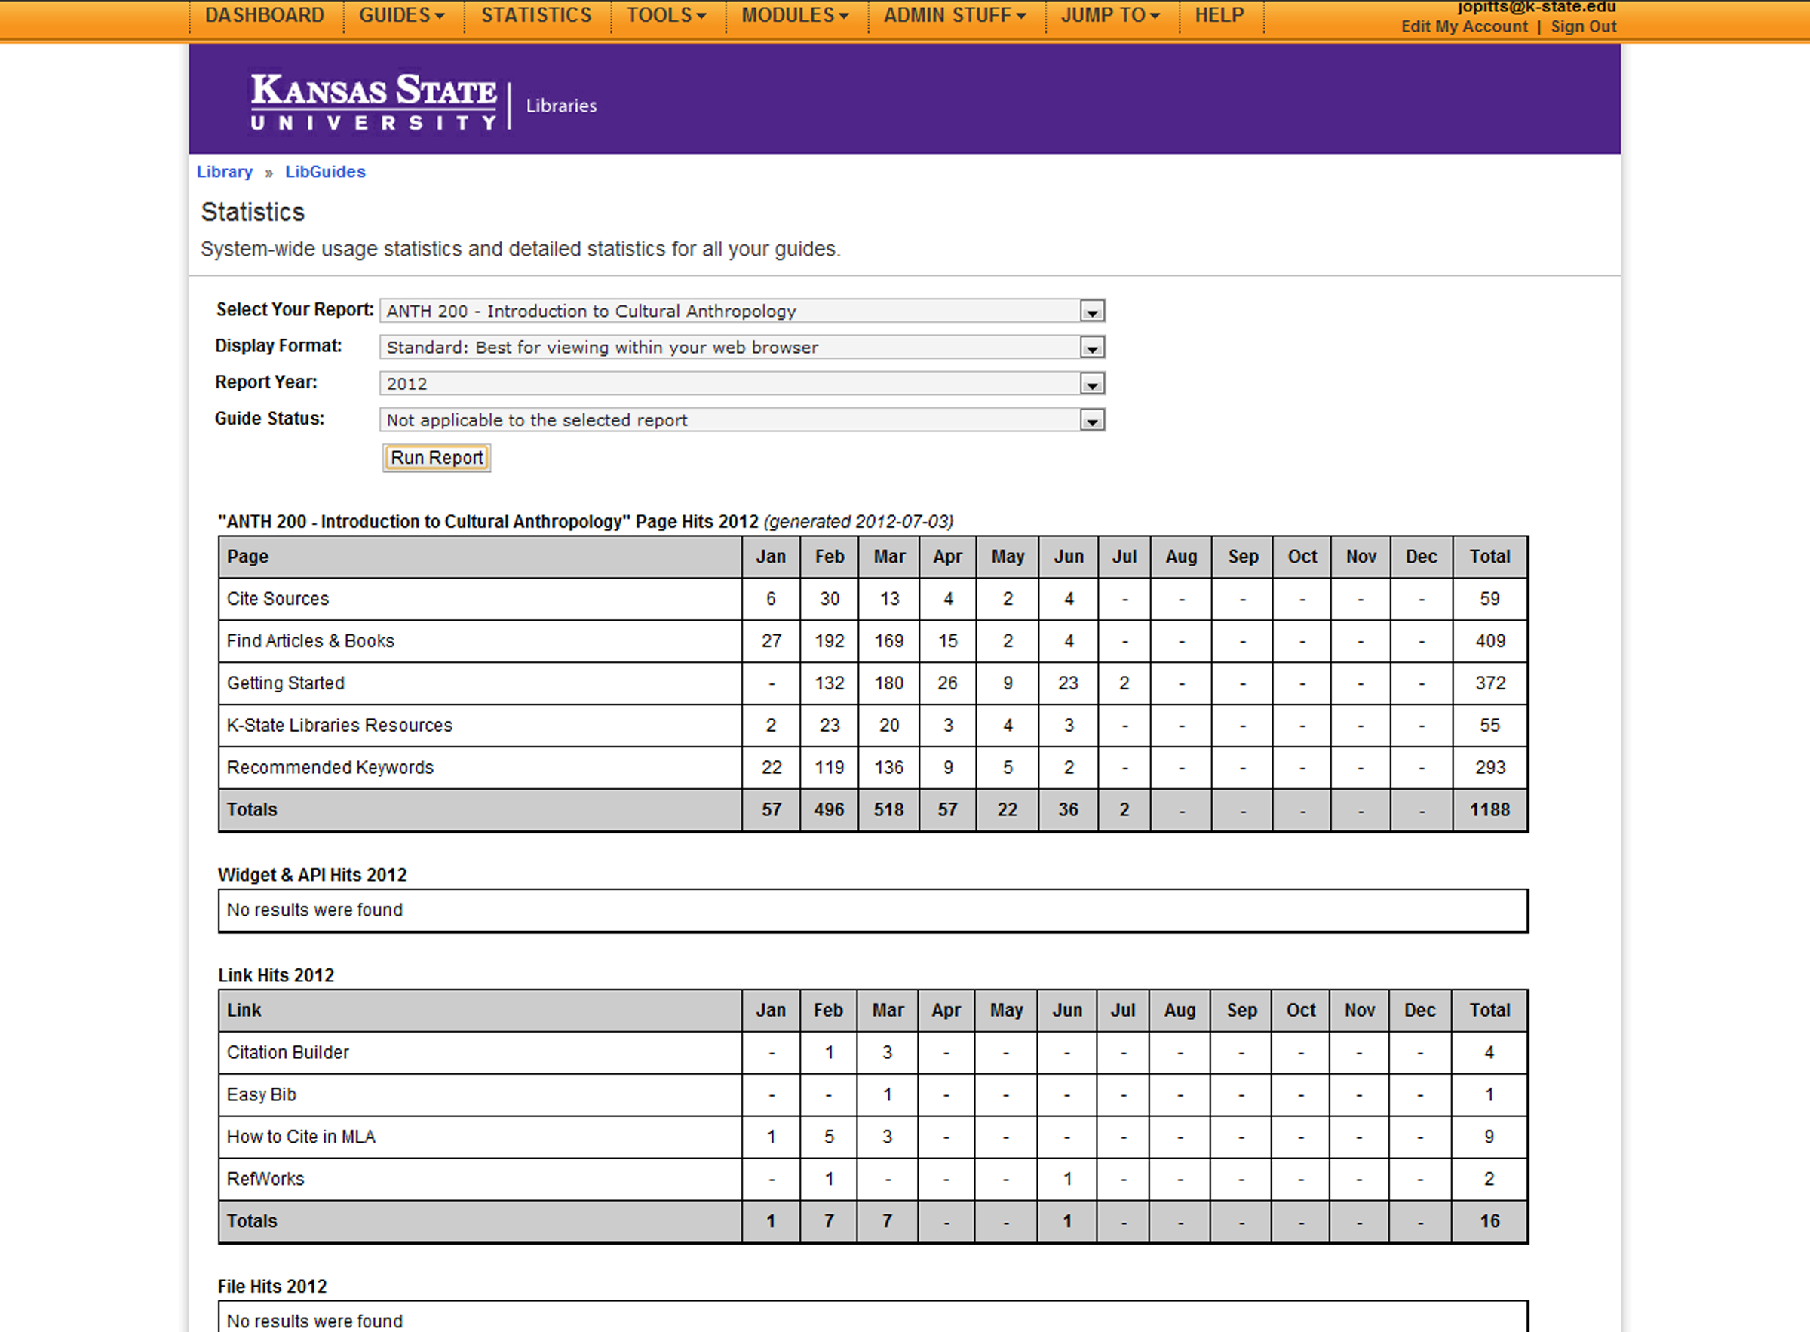Viewport: 1810px width, 1332px height.
Task: Click the Mar totals value 518
Action: coord(888,809)
